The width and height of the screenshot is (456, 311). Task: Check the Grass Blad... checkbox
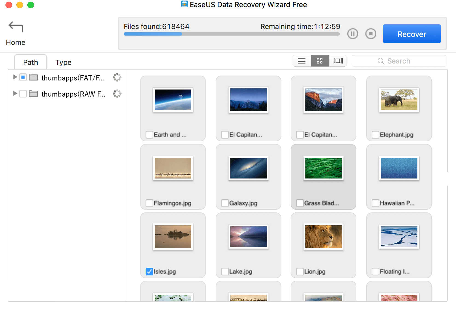300,203
